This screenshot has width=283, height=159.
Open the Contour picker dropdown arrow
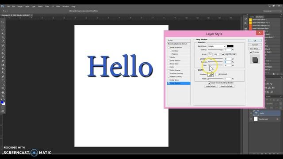pyautogui.click(x=213, y=74)
